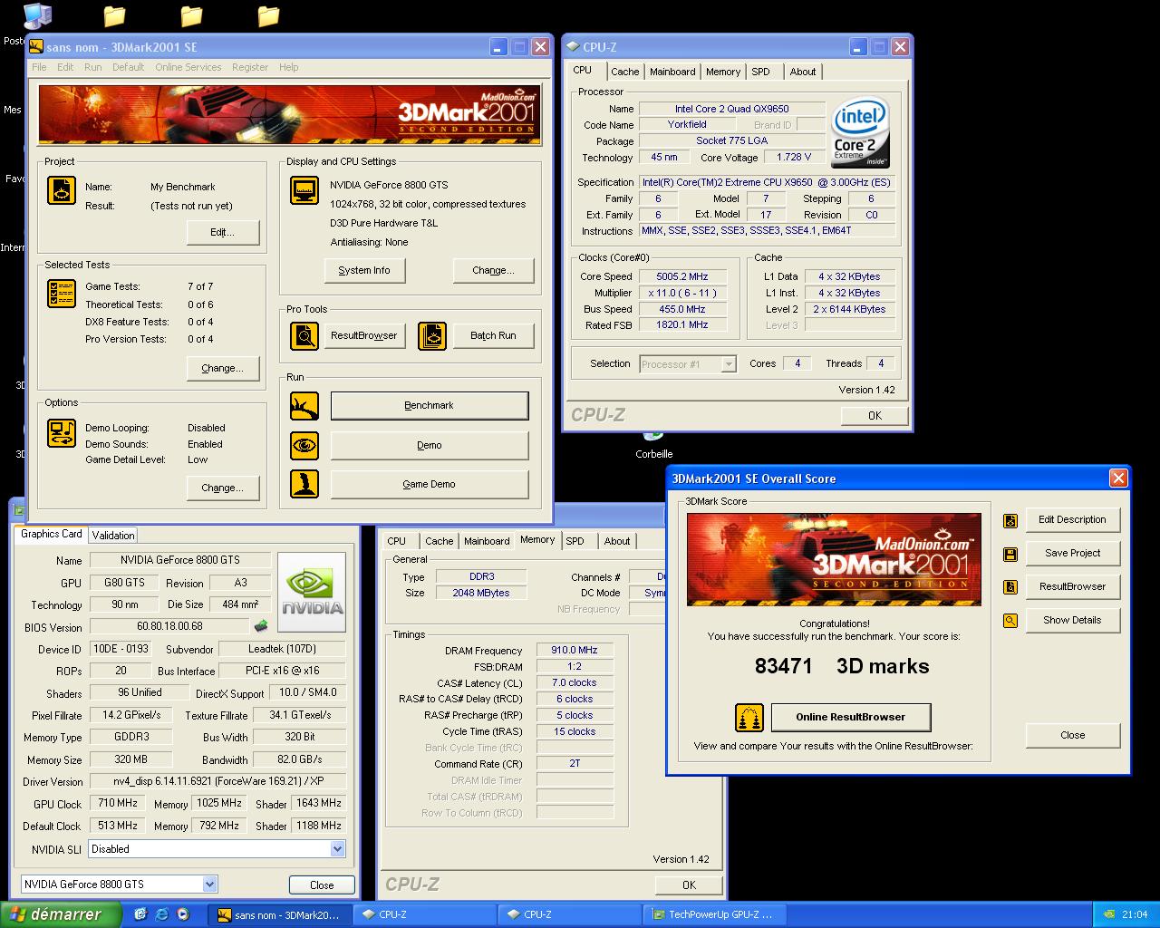Click Show Details in the score window
The width and height of the screenshot is (1160, 928).
click(x=1072, y=621)
